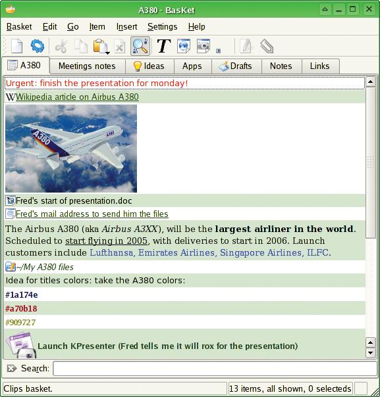Screen dimensions: 380x397
Task: Toggle the search filter magnifier icon
Action: coord(140,46)
